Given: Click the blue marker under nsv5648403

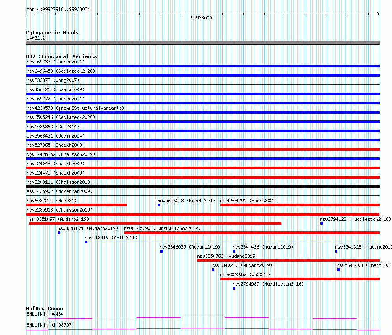Looking at the screenshot, I should 338,270.
